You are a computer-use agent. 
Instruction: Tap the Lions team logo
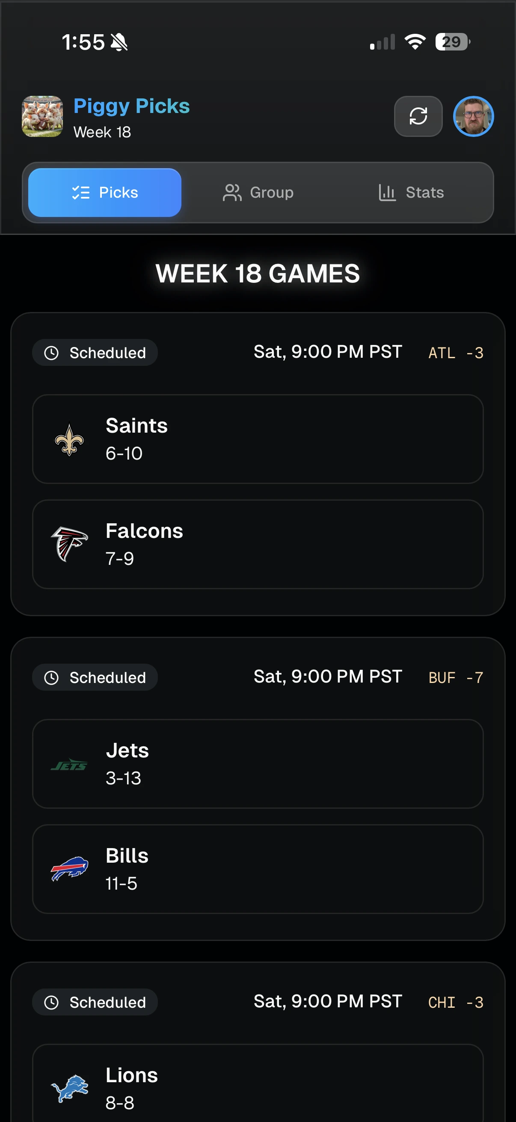pyautogui.click(x=69, y=1088)
